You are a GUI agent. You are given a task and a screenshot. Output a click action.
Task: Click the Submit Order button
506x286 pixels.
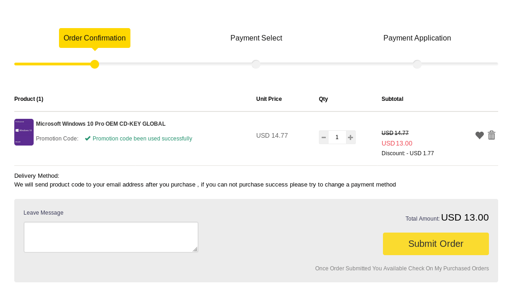click(435, 244)
